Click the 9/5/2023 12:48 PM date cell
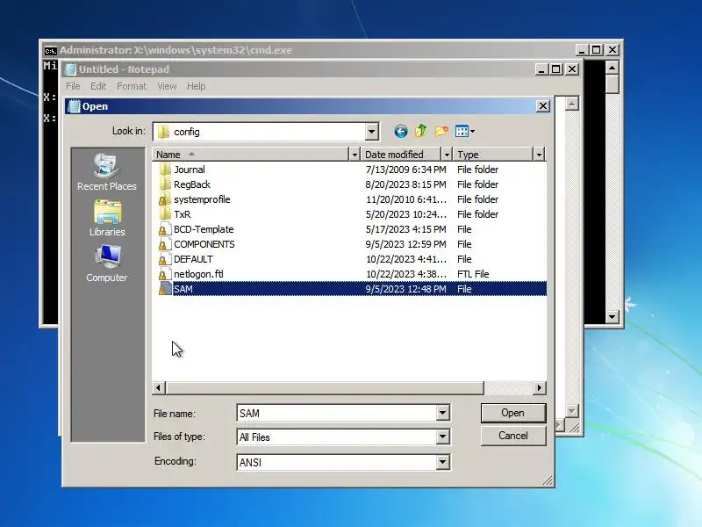702x527 pixels. click(405, 289)
